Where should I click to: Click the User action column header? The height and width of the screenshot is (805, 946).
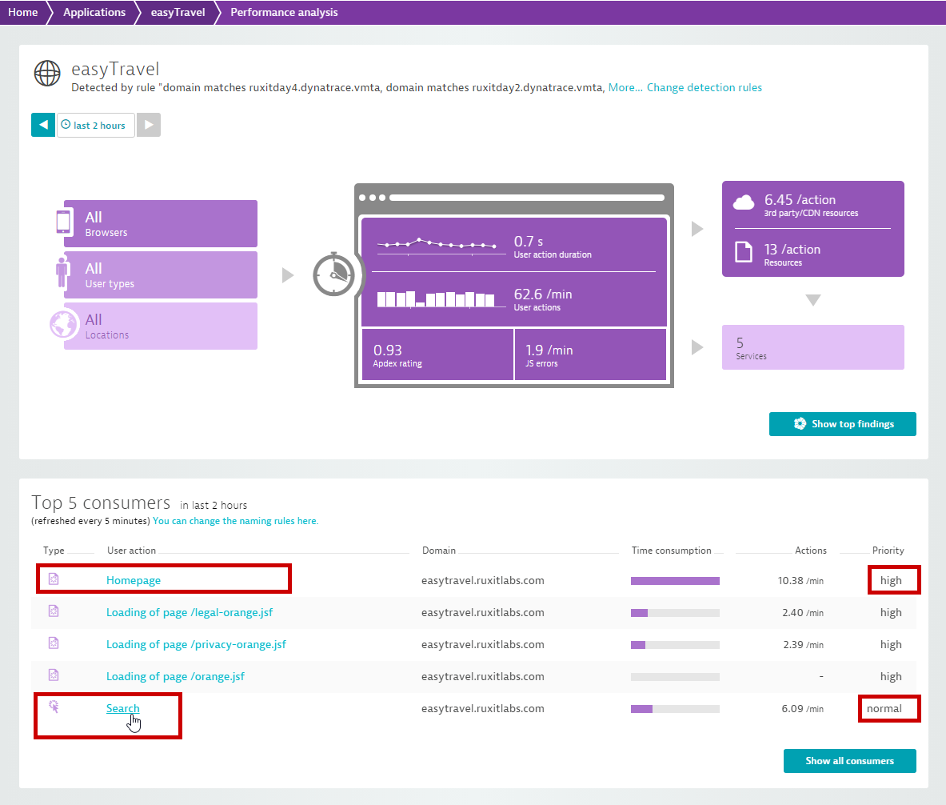point(131,551)
